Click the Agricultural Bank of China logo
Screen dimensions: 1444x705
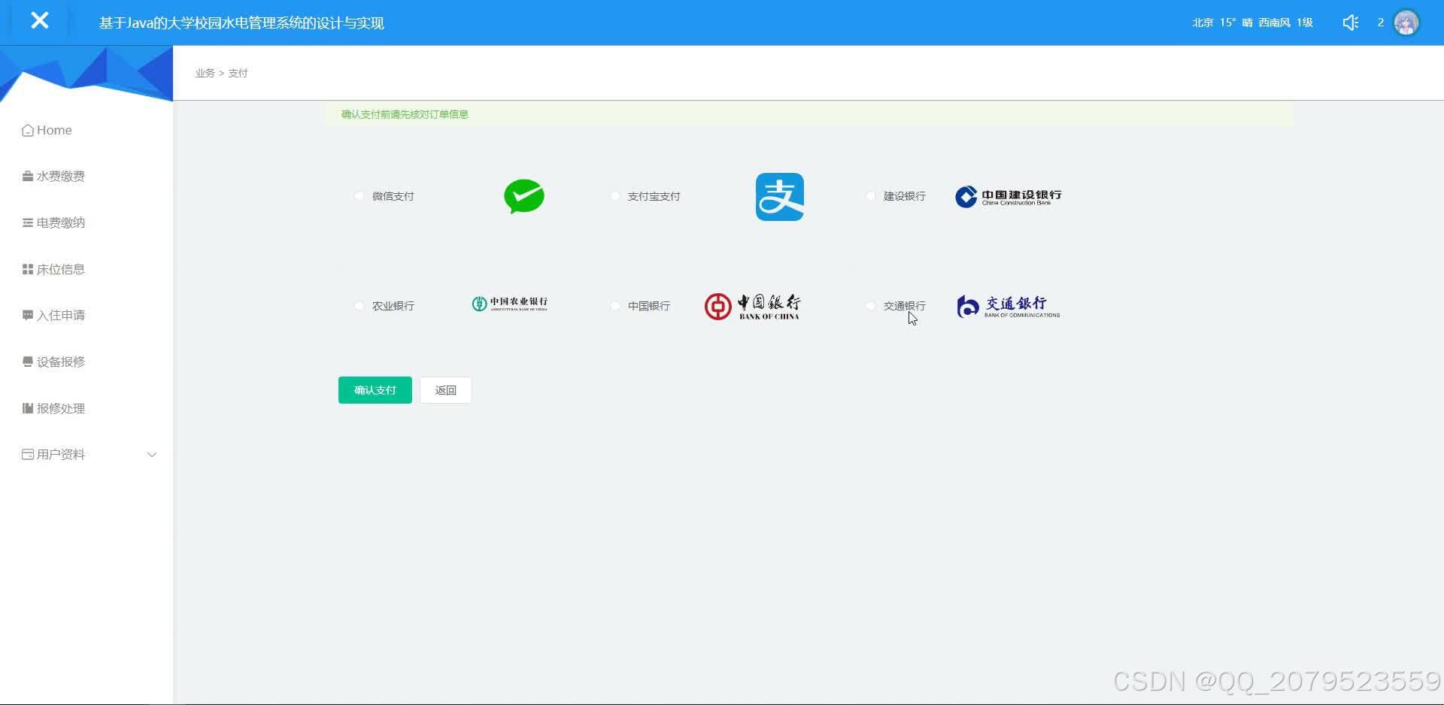point(510,304)
